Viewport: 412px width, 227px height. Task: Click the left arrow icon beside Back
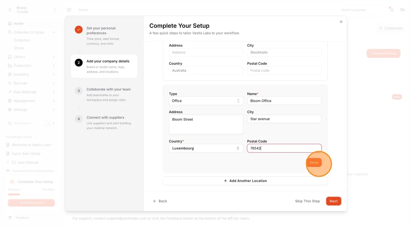[154, 201]
